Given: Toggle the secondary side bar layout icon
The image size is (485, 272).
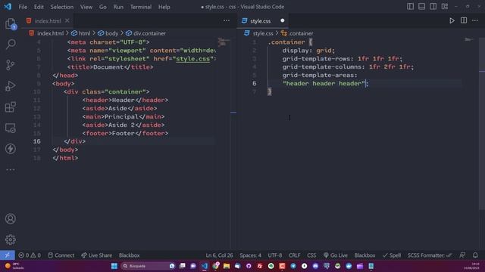Looking at the screenshot, I should [x=433, y=7].
